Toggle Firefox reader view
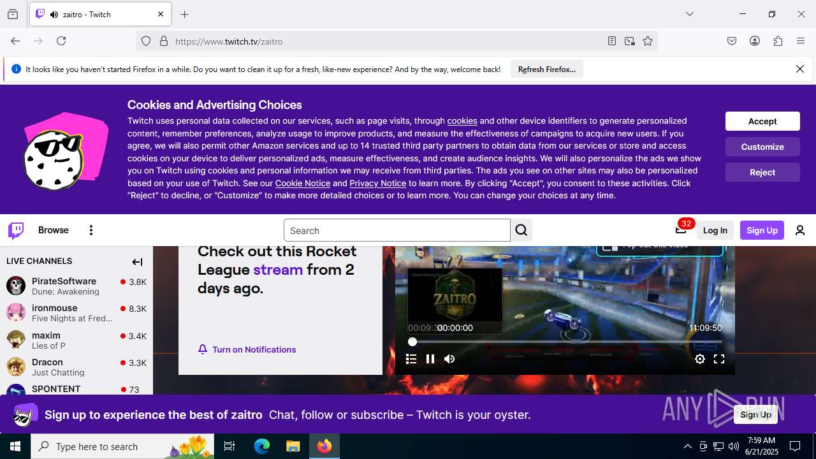 click(x=612, y=41)
